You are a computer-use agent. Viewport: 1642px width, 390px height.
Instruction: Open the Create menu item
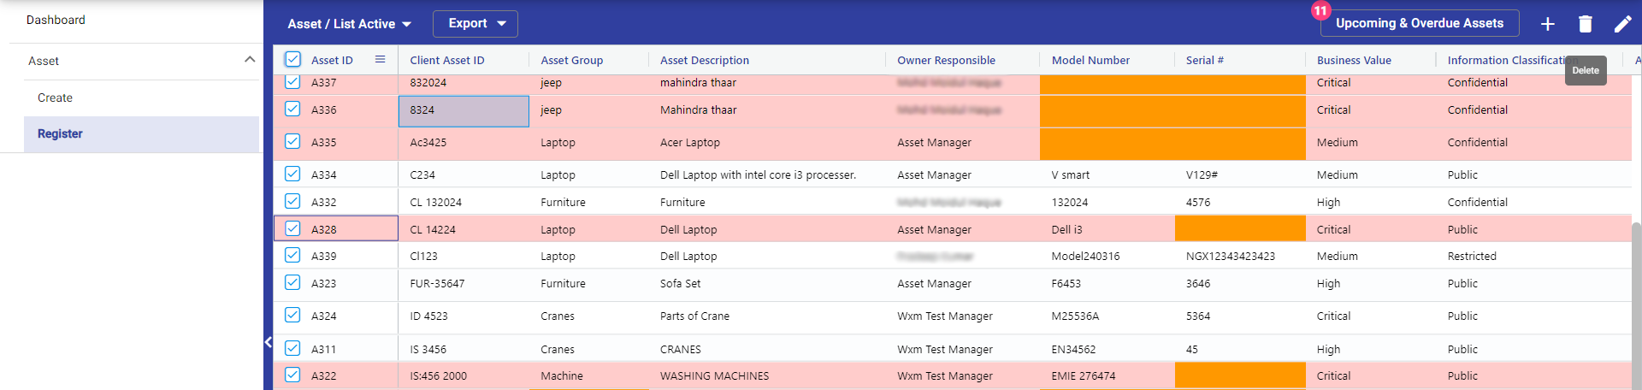(55, 97)
